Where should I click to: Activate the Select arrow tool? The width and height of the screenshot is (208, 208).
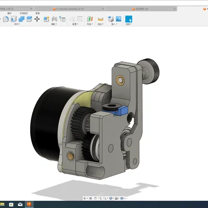(x=128, y=19)
